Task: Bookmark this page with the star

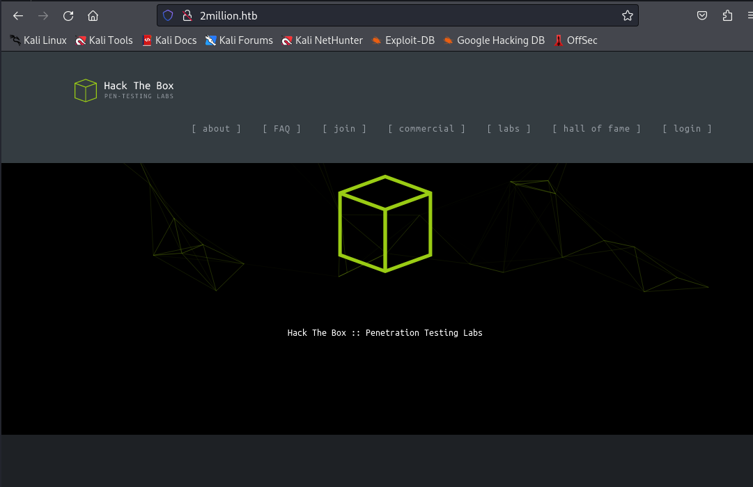Action: coord(627,16)
